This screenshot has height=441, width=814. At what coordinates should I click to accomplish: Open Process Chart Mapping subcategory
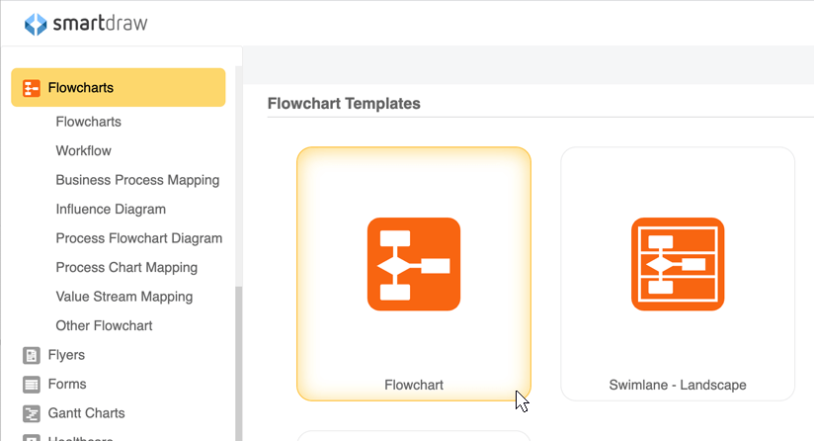tap(126, 268)
